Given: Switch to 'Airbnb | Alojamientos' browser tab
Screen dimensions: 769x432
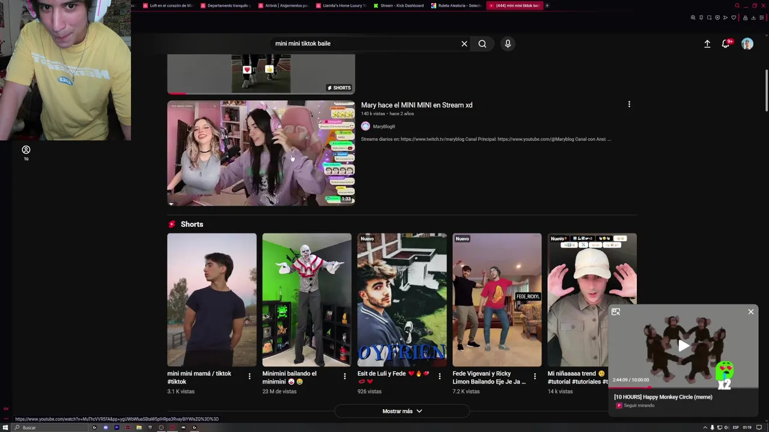Looking at the screenshot, I should [283, 5].
